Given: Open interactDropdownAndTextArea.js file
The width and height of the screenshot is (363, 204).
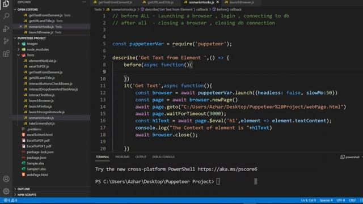Looking at the screenshot, I should click(x=53, y=90).
